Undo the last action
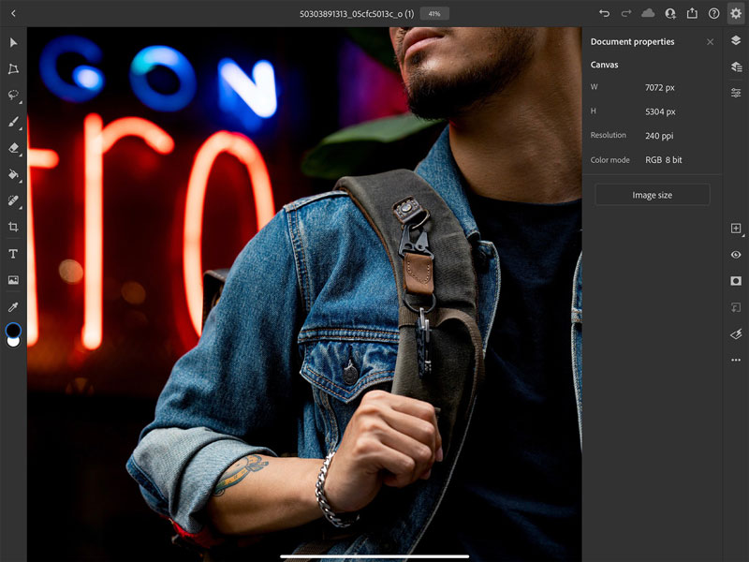 coord(604,13)
